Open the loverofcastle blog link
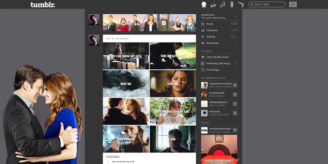Screen dimensions: 328x164 click(217, 93)
